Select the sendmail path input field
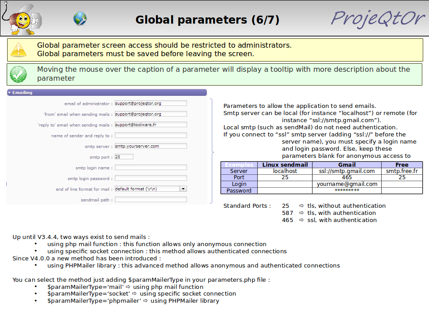429x321 pixels. [x=151, y=200]
